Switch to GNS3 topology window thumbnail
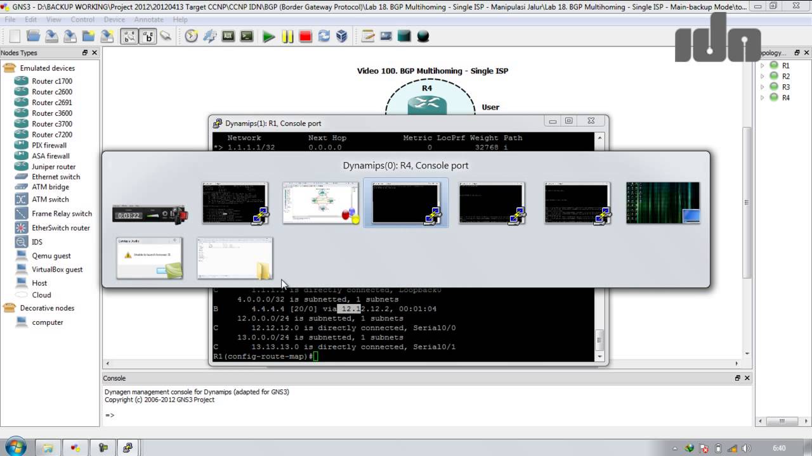812x456 pixels. pos(321,203)
